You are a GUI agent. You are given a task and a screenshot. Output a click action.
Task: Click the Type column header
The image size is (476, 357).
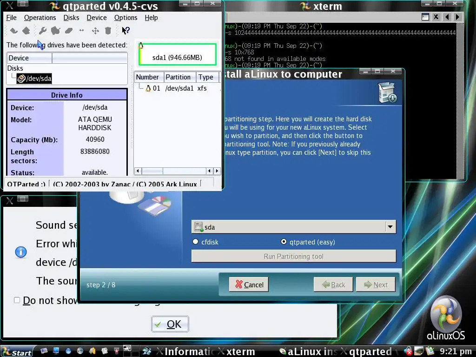(x=207, y=77)
